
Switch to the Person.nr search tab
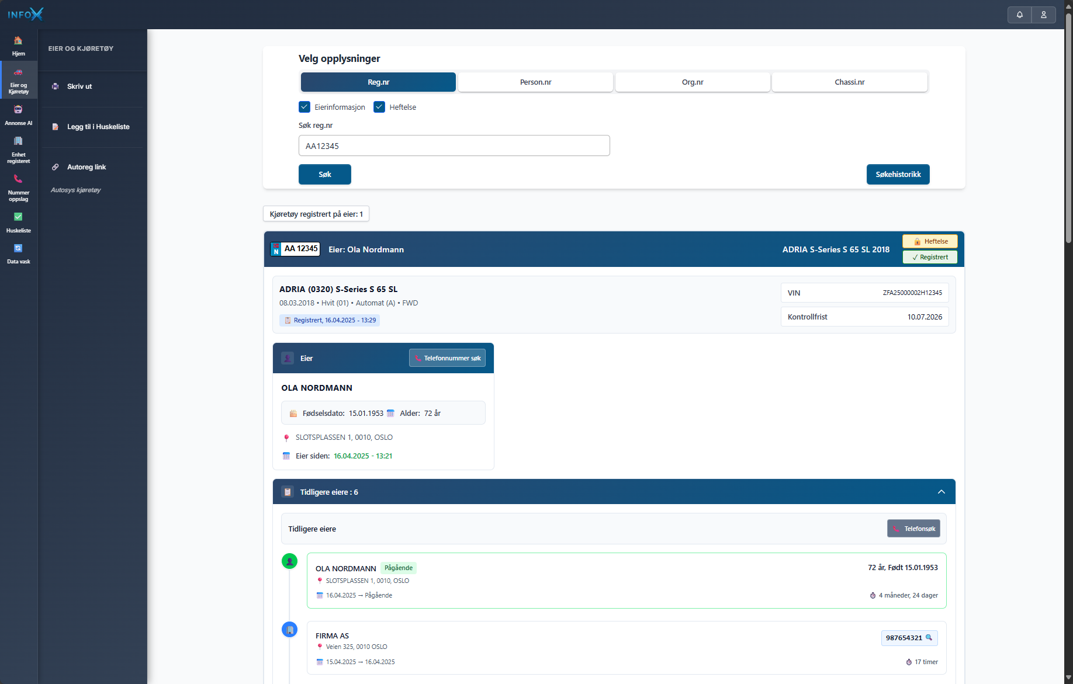535,82
